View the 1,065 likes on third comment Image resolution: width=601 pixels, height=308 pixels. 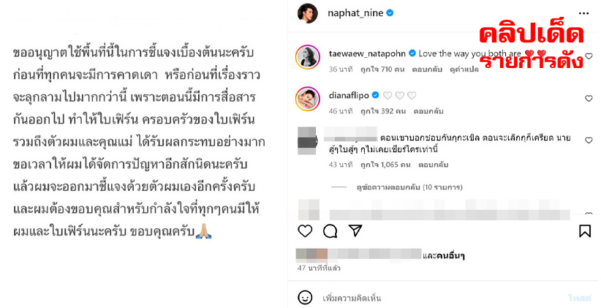coord(385,165)
